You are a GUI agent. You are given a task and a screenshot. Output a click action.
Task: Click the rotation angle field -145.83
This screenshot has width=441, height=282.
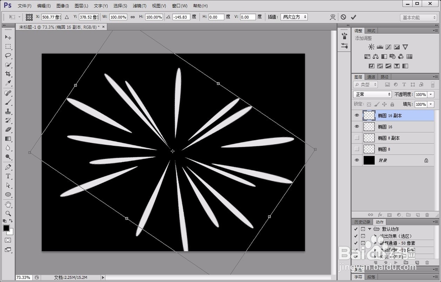coord(181,17)
